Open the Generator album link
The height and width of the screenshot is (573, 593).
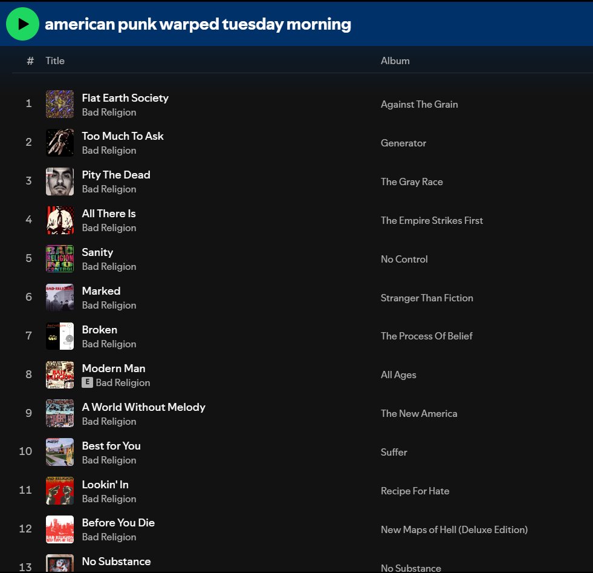pos(403,143)
